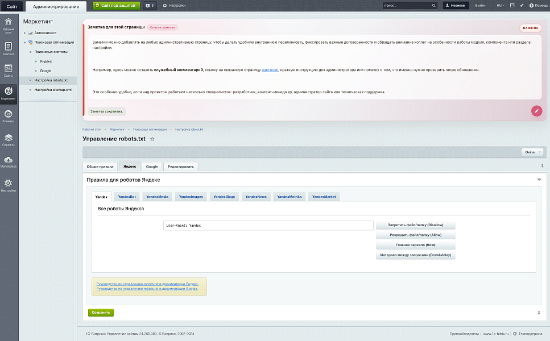Click the pink pencil edit note button
This screenshot has height=341, width=550.
(x=536, y=111)
